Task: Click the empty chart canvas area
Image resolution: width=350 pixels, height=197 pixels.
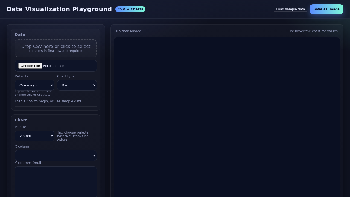Action: (x=227, y=117)
